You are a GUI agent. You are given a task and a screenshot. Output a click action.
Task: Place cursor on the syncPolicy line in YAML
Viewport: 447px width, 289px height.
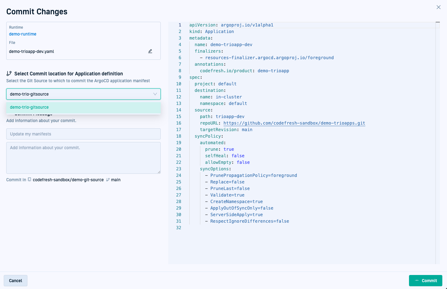click(x=209, y=136)
